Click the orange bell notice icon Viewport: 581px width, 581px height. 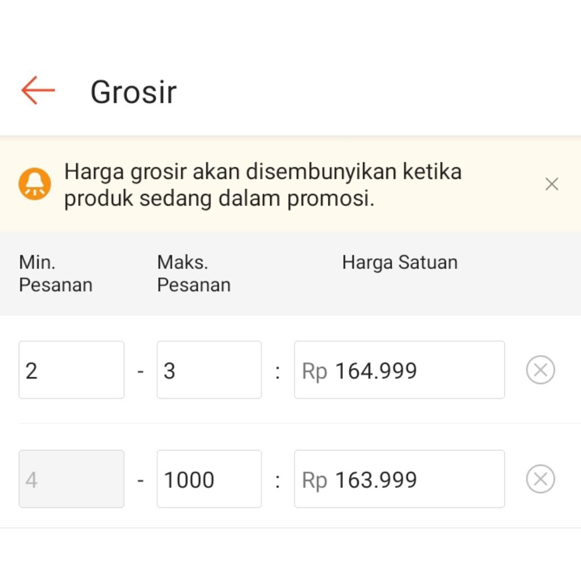coord(35,184)
